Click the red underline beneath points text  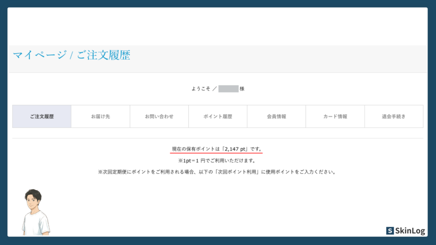pos(216,153)
